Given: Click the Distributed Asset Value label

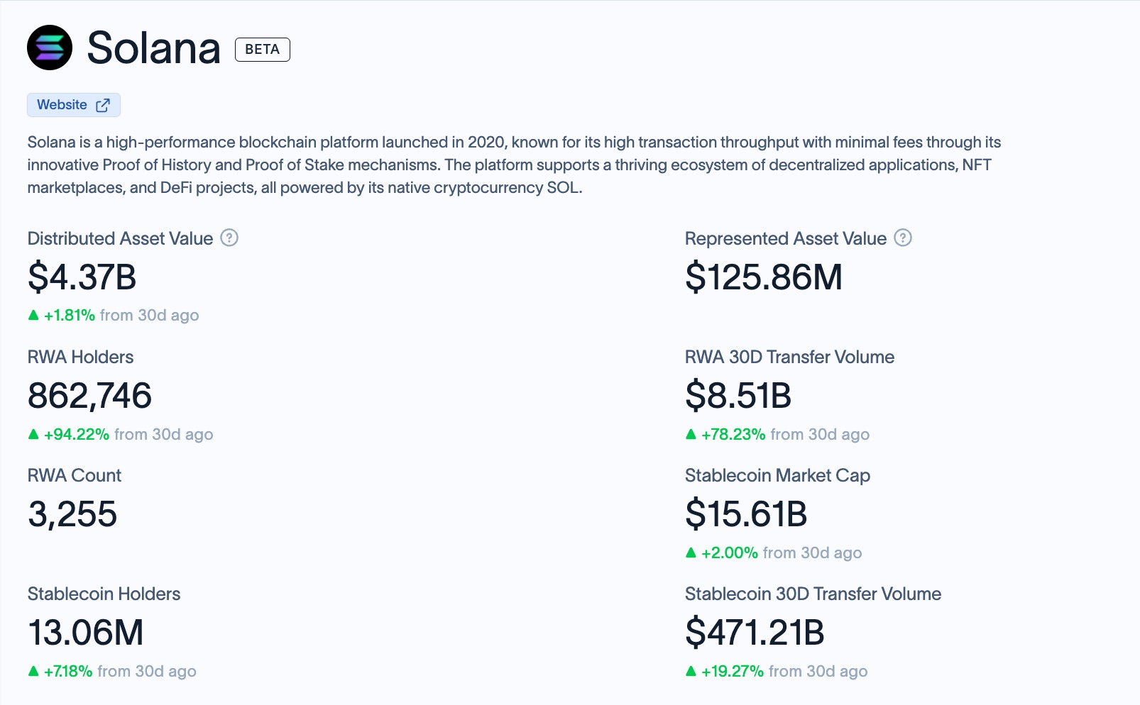Looking at the screenshot, I should click(120, 238).
